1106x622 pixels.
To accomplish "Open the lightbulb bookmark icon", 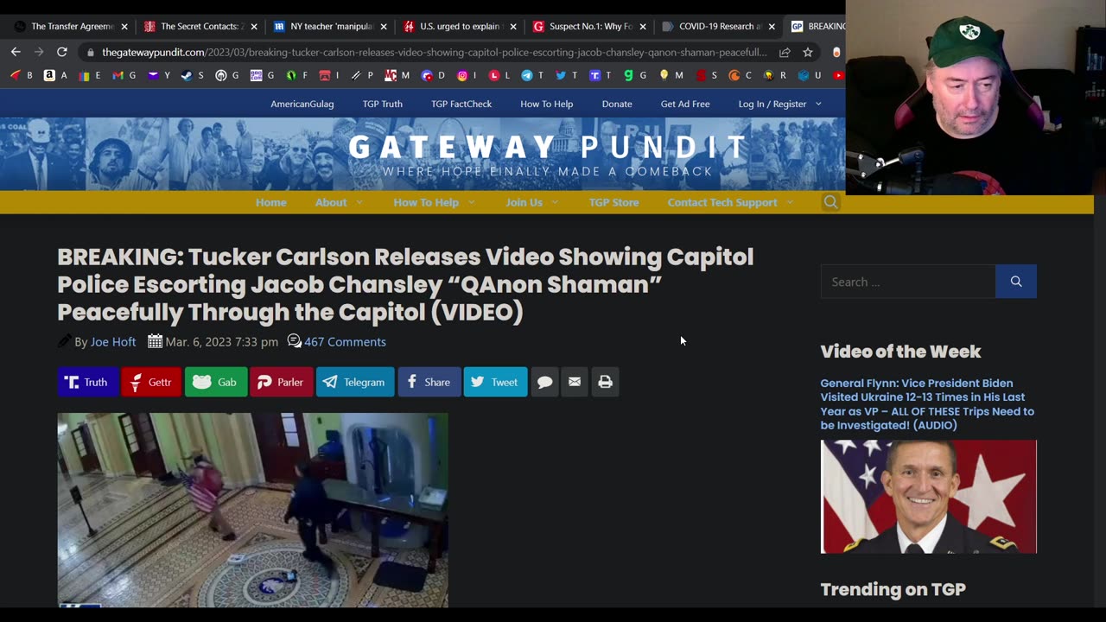I will click(664, 75).
